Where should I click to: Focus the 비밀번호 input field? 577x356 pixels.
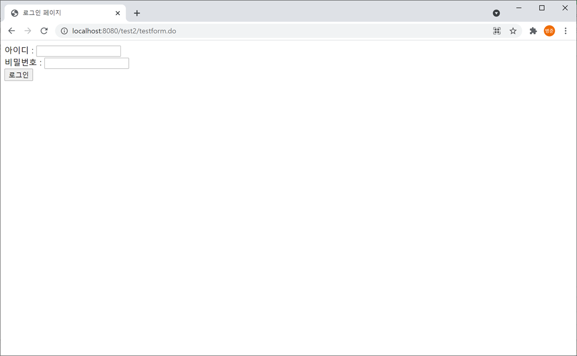[87, 63]
